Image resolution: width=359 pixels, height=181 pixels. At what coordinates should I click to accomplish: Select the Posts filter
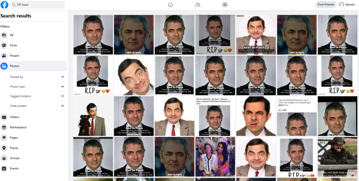13,46
